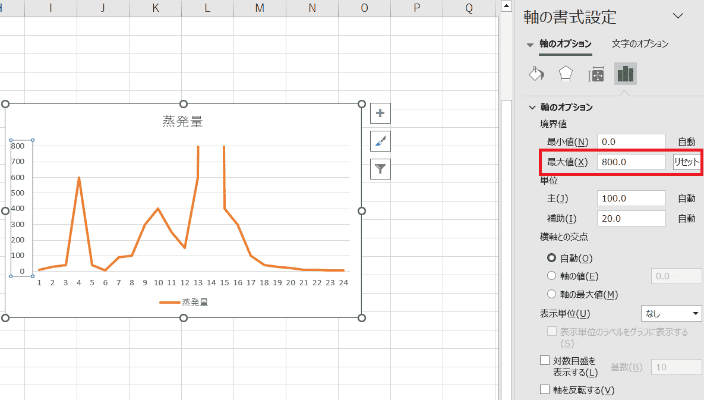Click the scroll up arrow of the sheet
Image resolution: width=704 pixels, height=400 pixels.
(x=506, y=7)
